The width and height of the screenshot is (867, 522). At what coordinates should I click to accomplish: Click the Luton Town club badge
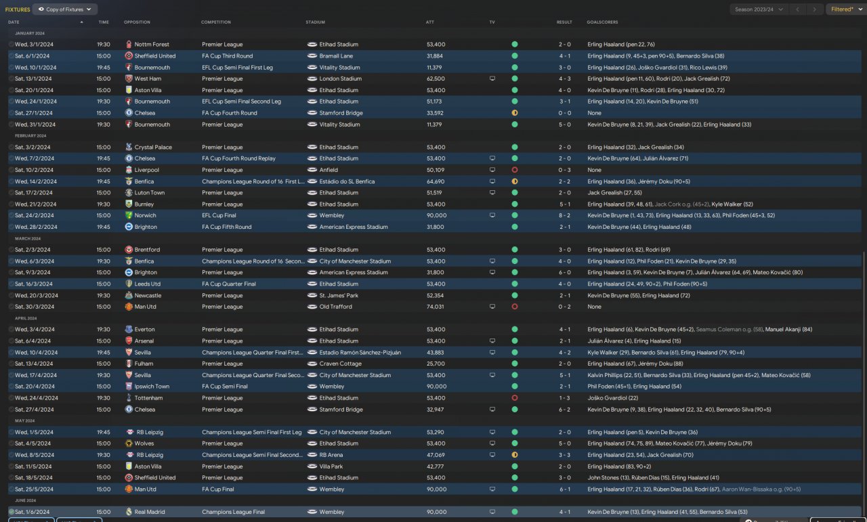[x=129, y=193]
